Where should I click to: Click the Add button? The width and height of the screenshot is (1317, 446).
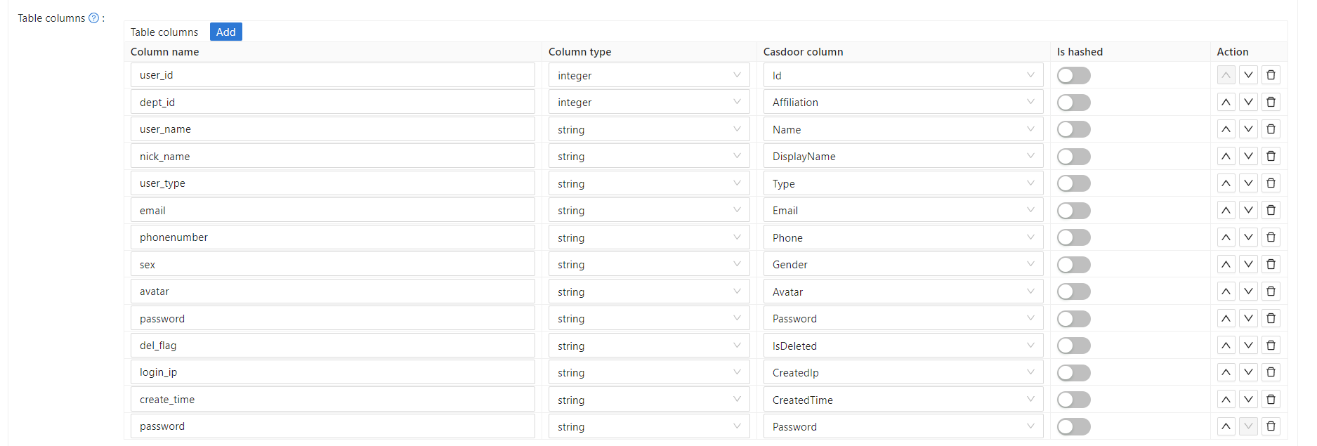[x=225, y=32]
